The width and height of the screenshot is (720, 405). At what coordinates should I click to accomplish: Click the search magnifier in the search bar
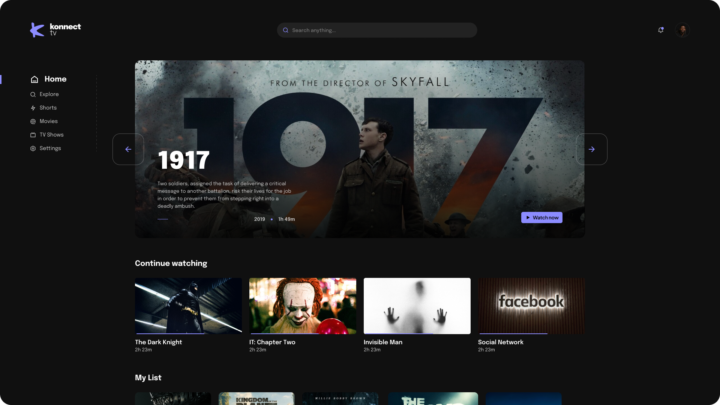(x=286, y=30)
